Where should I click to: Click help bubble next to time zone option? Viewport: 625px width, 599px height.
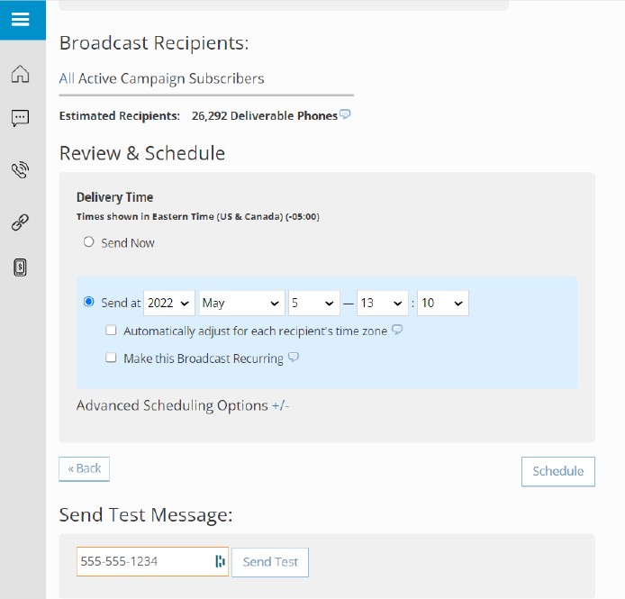click(397, 331)
